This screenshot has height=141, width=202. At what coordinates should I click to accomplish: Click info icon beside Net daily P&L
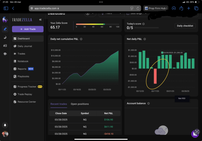click(x=145, y=39)
